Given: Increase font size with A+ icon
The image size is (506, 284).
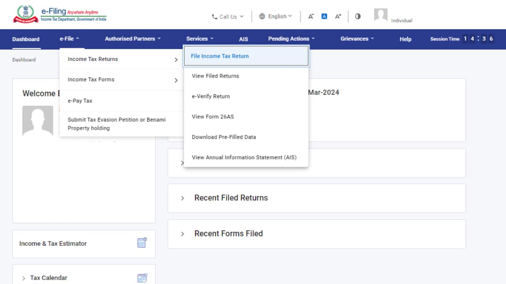Looking at the screenshot, I should [338, 17].
